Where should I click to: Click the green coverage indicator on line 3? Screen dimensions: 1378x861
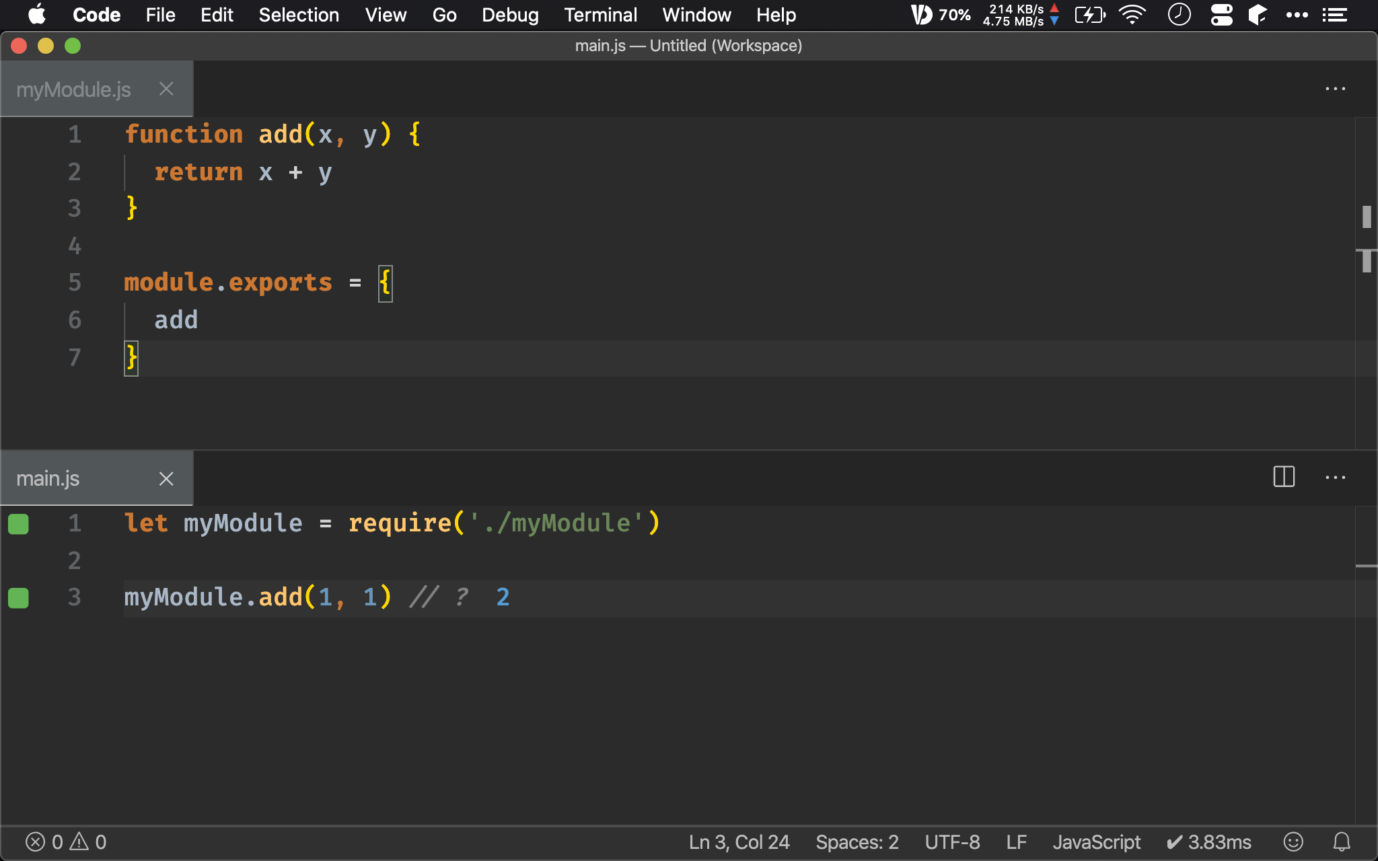18,597
